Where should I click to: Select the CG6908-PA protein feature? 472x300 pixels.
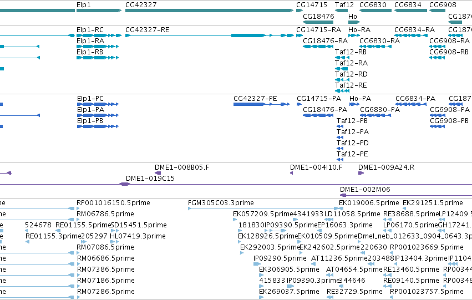[x=438, y=115]
